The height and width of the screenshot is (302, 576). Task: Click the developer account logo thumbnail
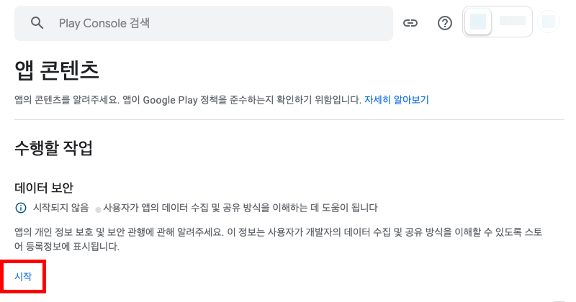[478, 22]
